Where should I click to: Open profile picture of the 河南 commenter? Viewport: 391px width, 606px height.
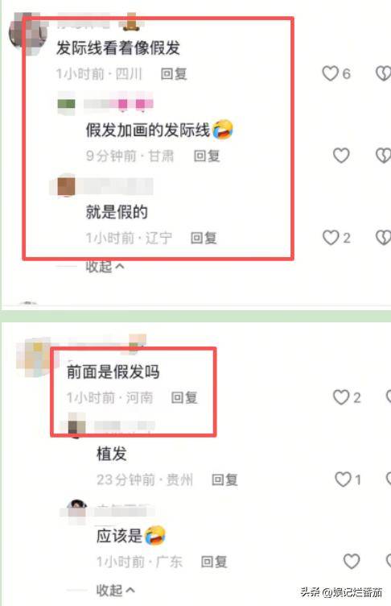(34, 357)
